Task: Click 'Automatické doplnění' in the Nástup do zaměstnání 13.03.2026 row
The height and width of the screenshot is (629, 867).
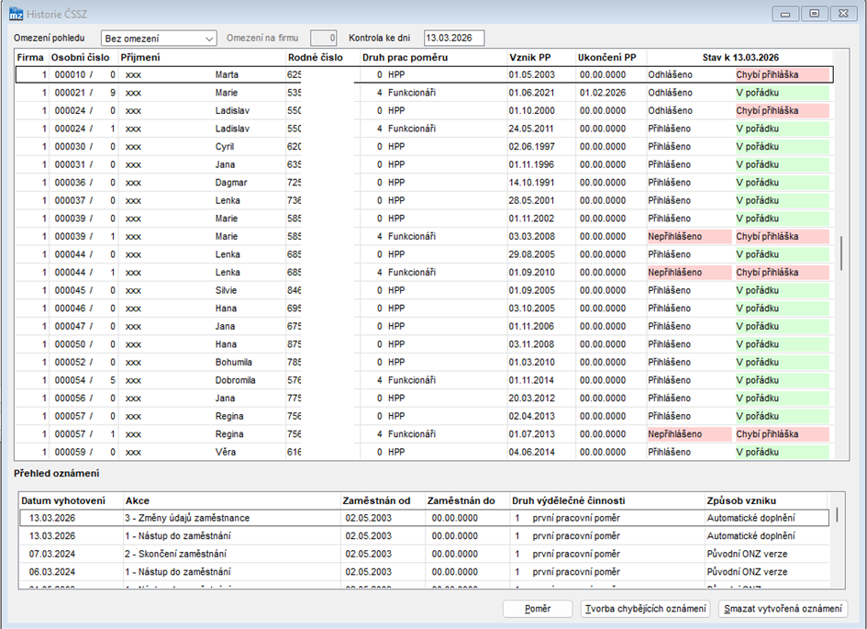Action: 750,536
